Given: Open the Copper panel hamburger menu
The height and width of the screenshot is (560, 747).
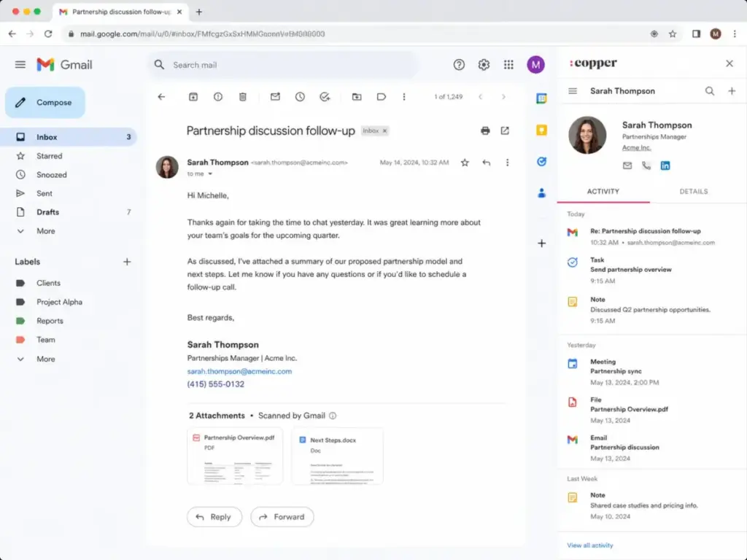Looking at the screenshot, I should tap(573, 91).
